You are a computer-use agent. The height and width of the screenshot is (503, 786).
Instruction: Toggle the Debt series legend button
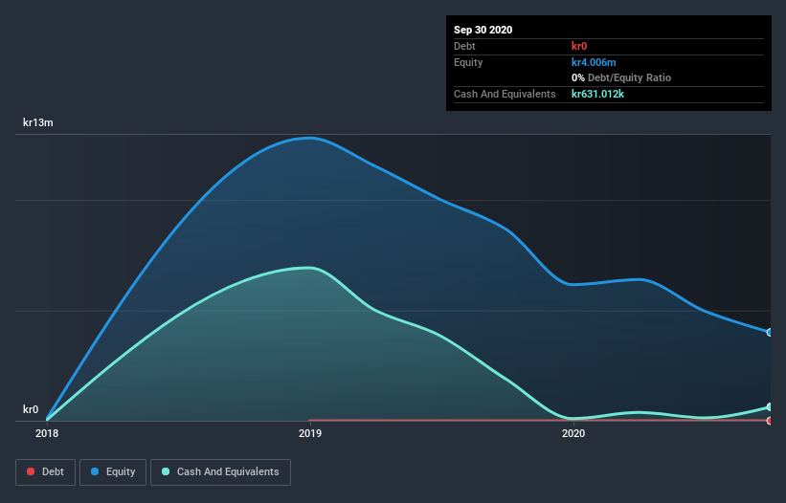pos(45,472)
